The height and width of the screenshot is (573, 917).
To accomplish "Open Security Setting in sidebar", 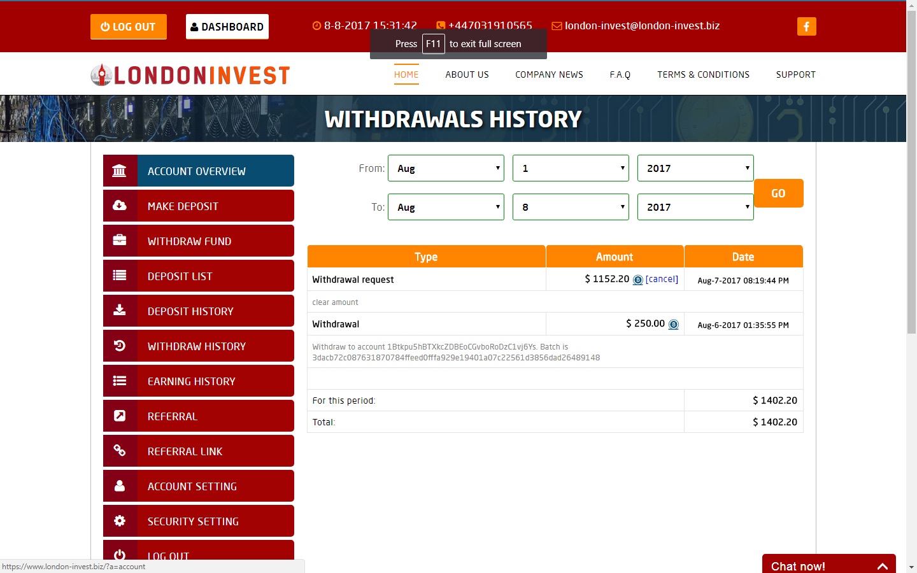I will [199, 521].
